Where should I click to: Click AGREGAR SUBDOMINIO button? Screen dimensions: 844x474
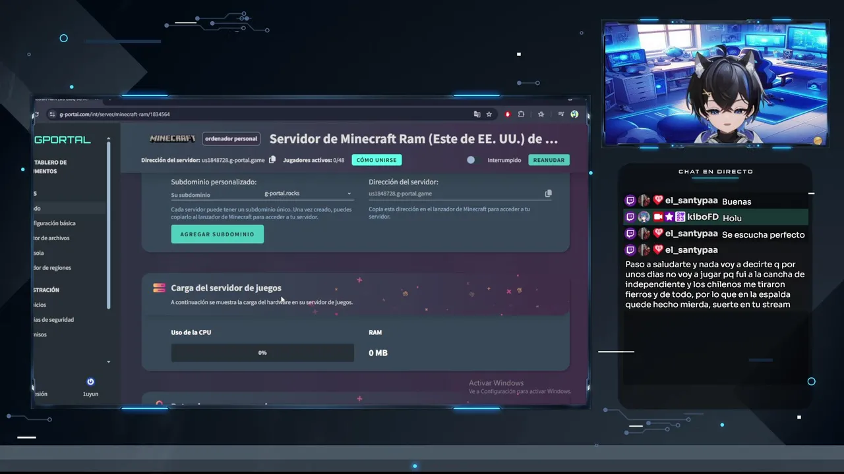pyautogui.click(x=218, y=234)
